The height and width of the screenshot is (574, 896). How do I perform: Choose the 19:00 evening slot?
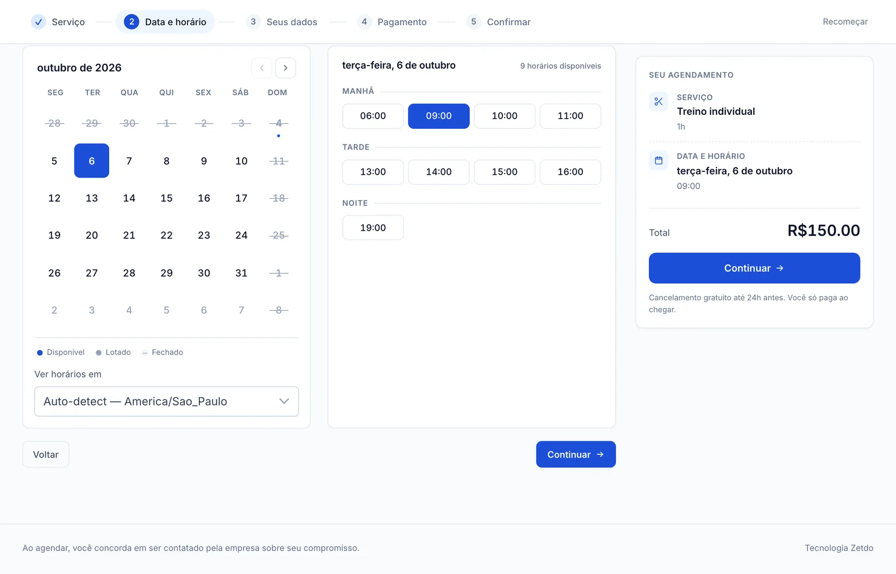(x=373, y=228)
